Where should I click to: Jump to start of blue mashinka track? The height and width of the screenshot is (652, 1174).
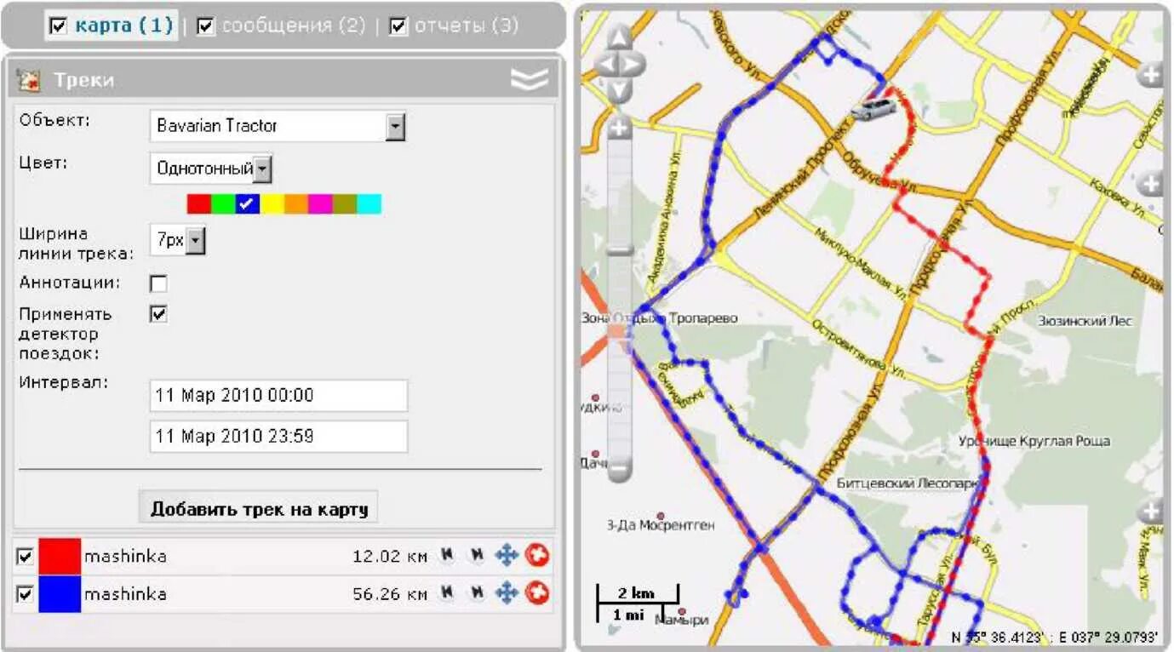[x=446, y=592]
